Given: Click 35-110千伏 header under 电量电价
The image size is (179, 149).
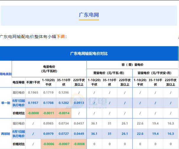Looking at the screenshot, I should pos(64,82).
